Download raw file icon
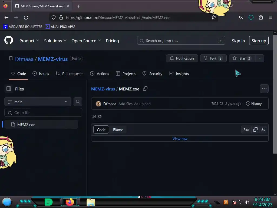Screen dimensions: 277x208 [263, 129]
